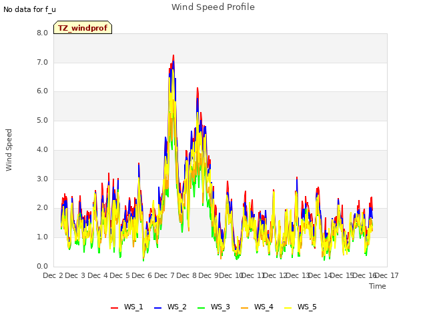Select the orange WS_4 legend swatch
The width and height of the screenshot is (427, 320).
[245, 307]
